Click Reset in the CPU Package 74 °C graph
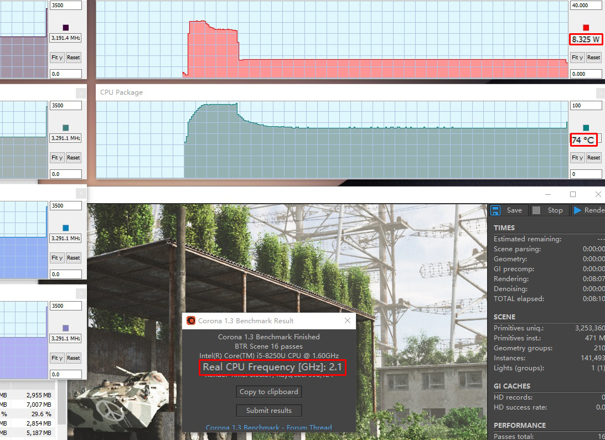 pos(593,158)
